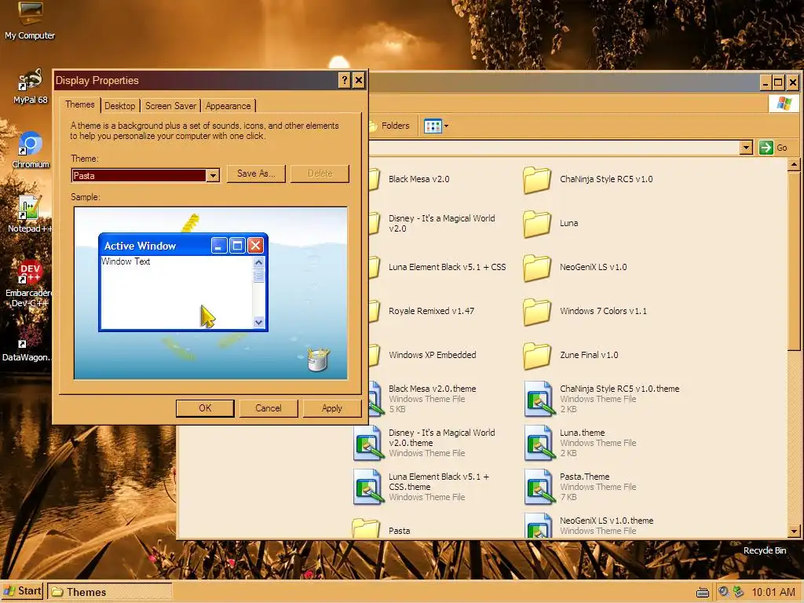The width and height of the screenshot is (804, 603).
Task: Click the Windows flag logo in Explorer
Action: point(784,103)
